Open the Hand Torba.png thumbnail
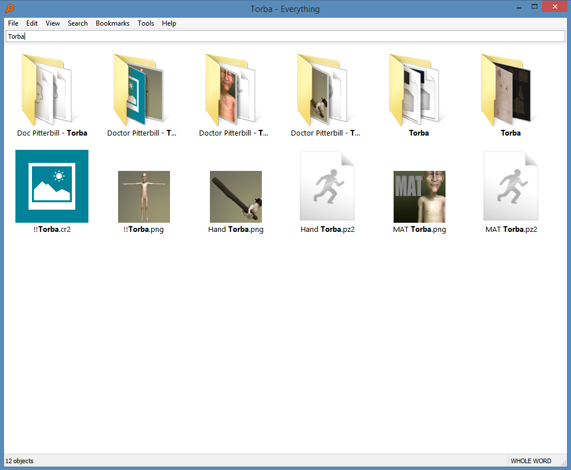 (236, 197)
